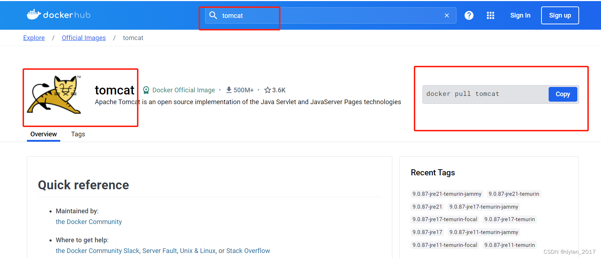Select tag 9.0.87-jre21
The image size is (601, 258).
427,207
